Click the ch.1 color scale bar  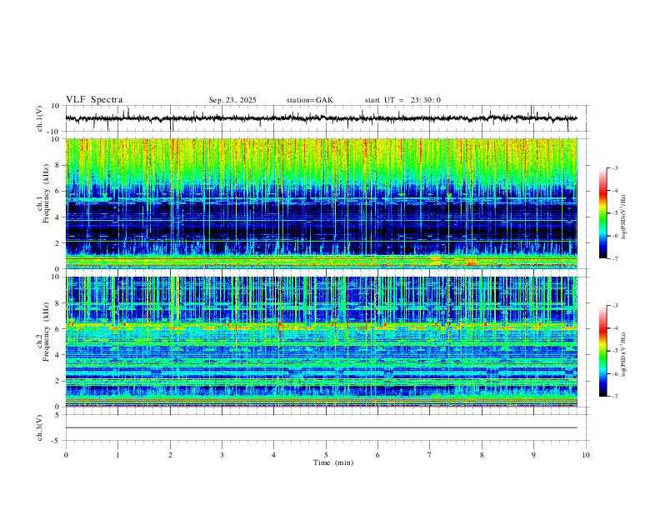603,213
